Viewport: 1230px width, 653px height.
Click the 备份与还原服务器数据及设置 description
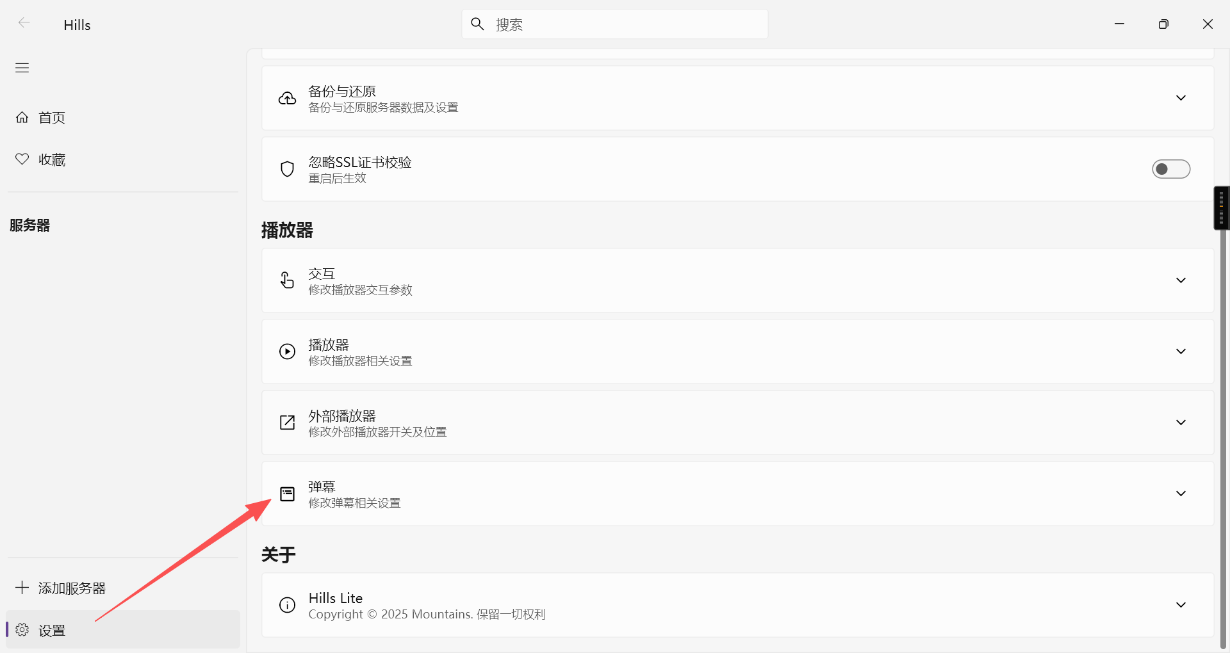(383, 108)
